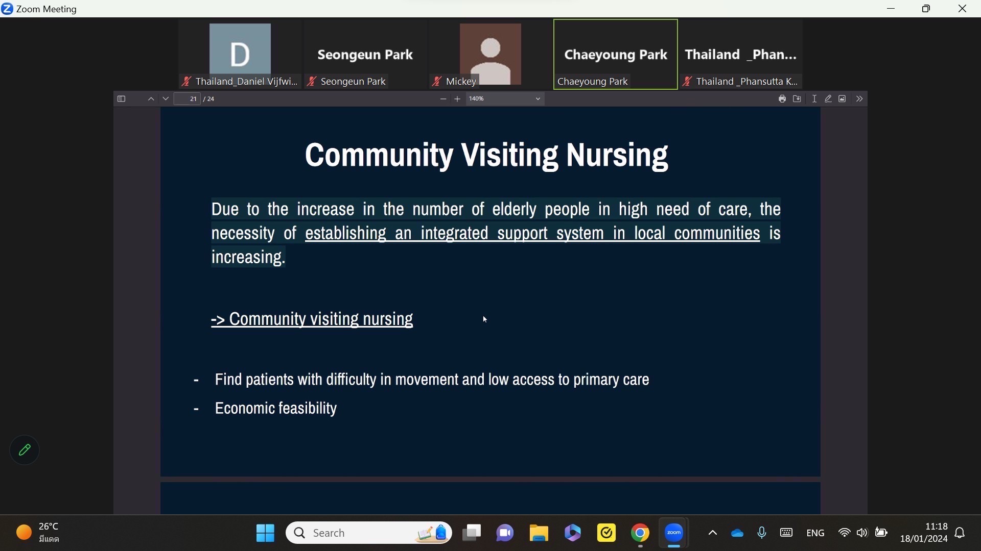Zoom in the PDF document
This screenshot has height=551, width=981.
click(x=458, y=99)
